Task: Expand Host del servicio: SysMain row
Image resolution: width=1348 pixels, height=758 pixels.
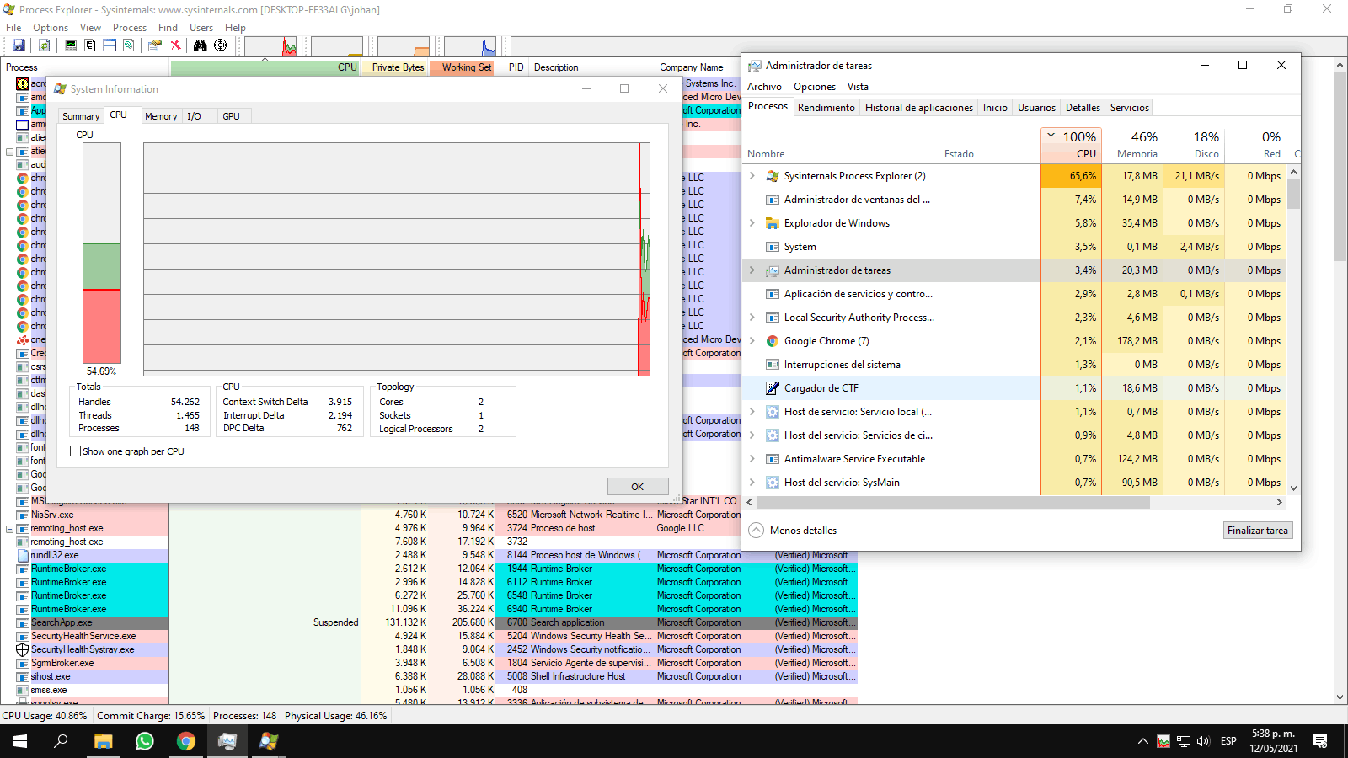Action: pyautogui.click(x=752, y=483)
